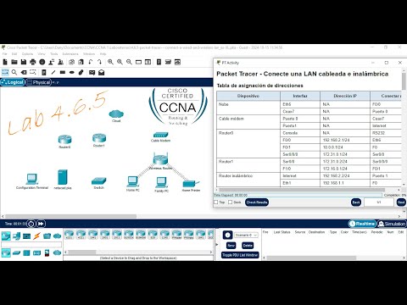Enable the Top checkbox in PT Activity
Viewport: 407px width, 305px height.
pos(216,202)
